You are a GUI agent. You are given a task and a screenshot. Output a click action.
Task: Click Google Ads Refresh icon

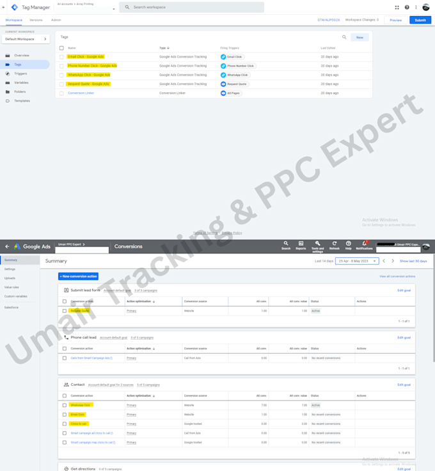click(x=334, y=245)
